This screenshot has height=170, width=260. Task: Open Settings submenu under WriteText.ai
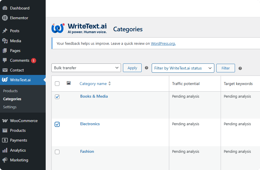pyautogui.click(x=10, y=107)
